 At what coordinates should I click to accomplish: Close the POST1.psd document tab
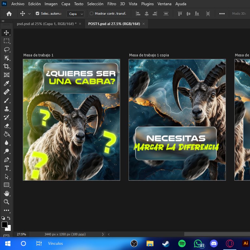pos(144,24)
